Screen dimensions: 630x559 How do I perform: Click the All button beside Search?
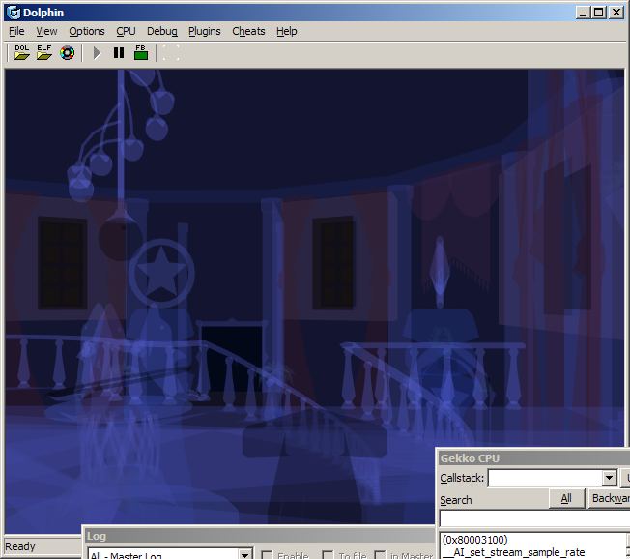[566, 499]
